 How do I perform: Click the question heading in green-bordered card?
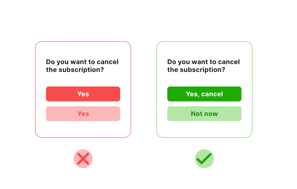coord(204,66)
